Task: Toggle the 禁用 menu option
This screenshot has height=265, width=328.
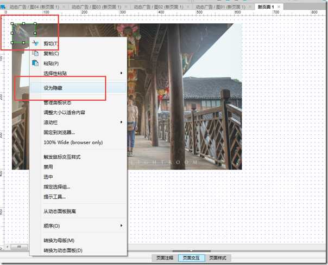Action: point(78,167)
